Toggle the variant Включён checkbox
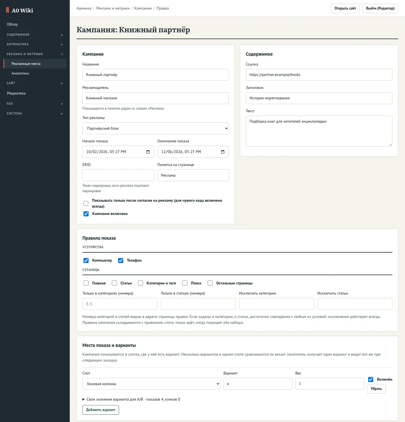The image size is (405, 422). coord(371,379)
